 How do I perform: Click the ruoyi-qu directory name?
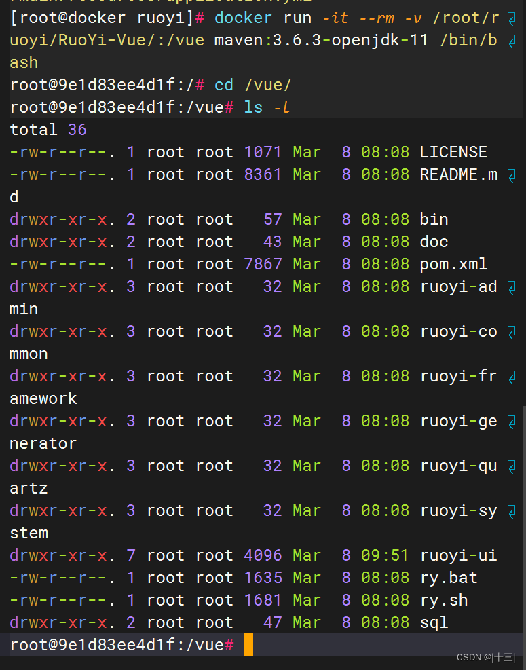tap(458, 466)
